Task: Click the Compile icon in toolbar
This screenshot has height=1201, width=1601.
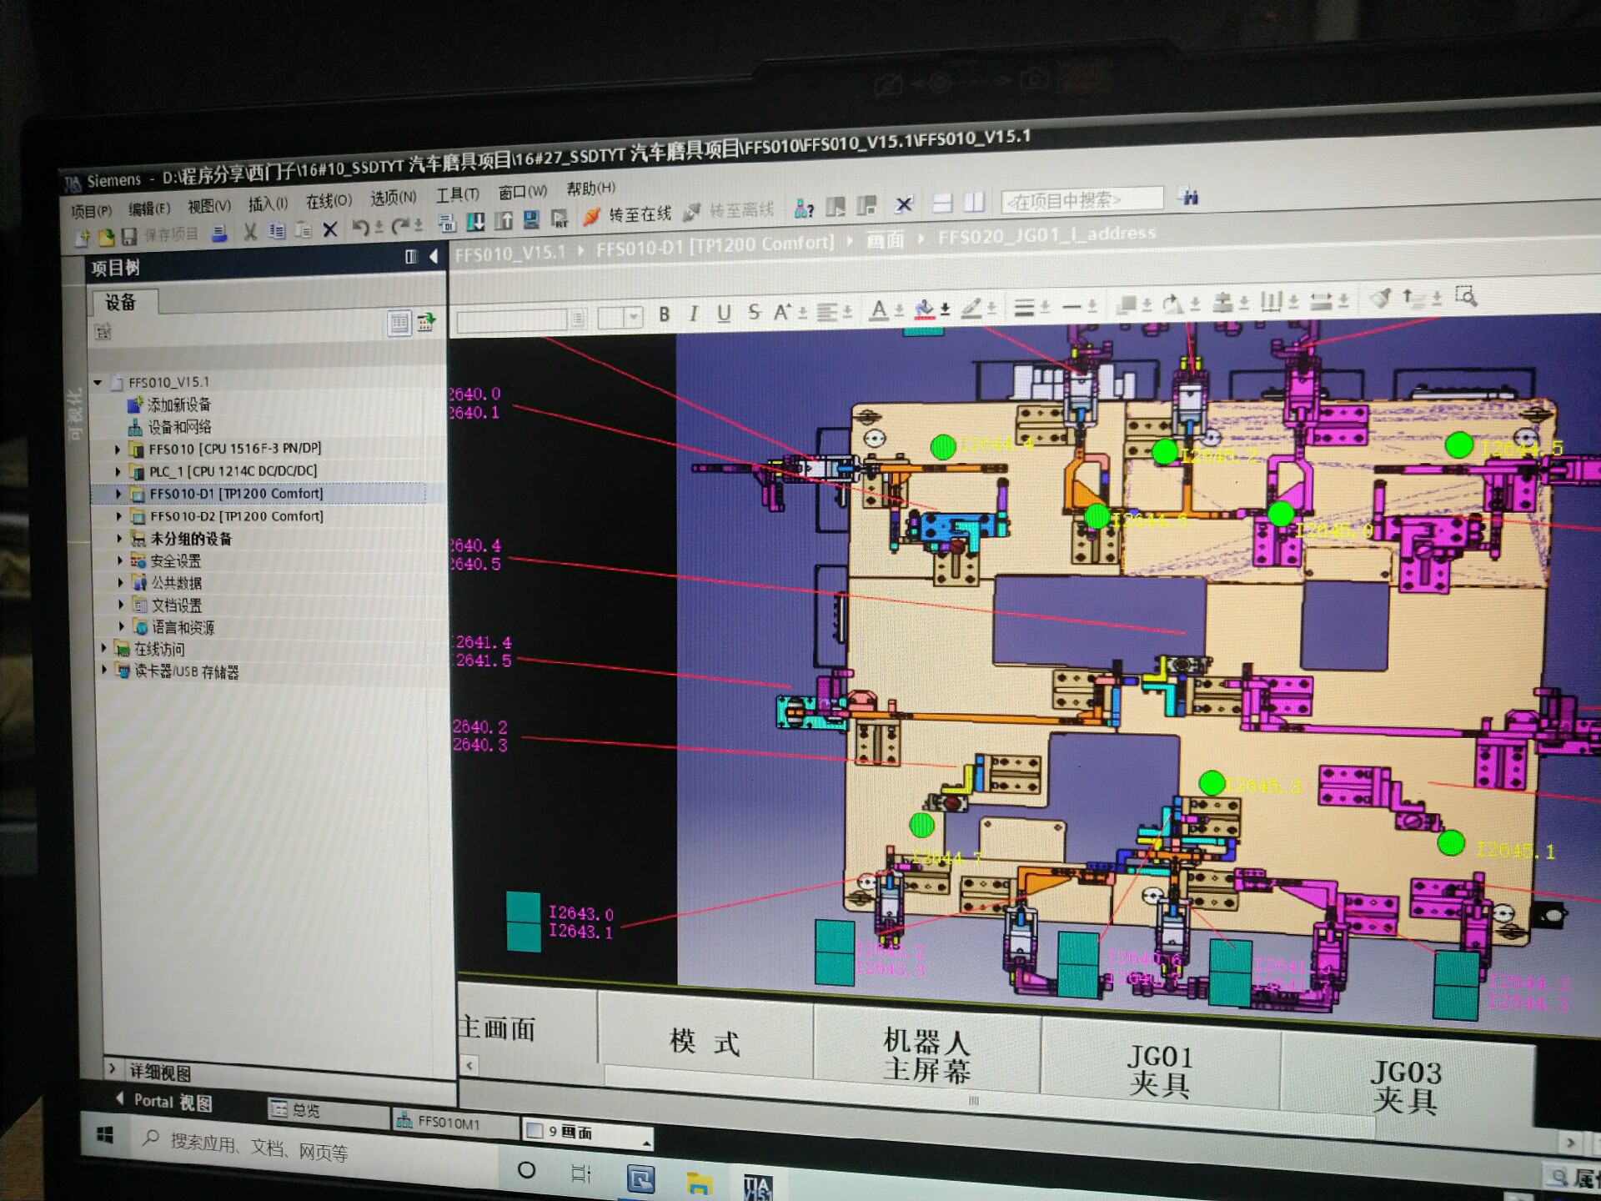Action: (447, 223)
